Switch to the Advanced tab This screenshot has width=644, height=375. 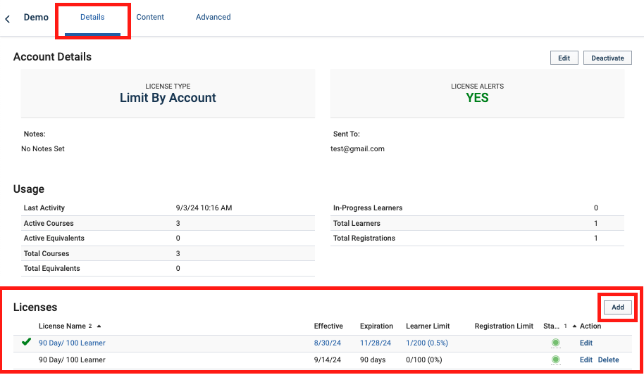tap(213, 17)
